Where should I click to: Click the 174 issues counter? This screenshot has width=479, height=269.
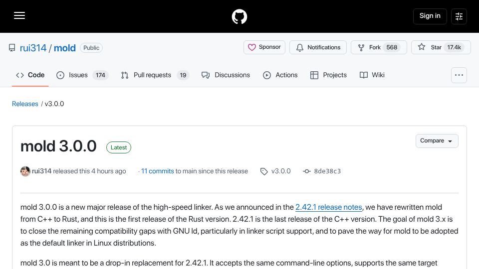coord(100,75)
